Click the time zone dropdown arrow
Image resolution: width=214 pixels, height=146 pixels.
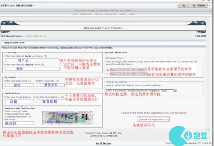(x=175, y=91)
